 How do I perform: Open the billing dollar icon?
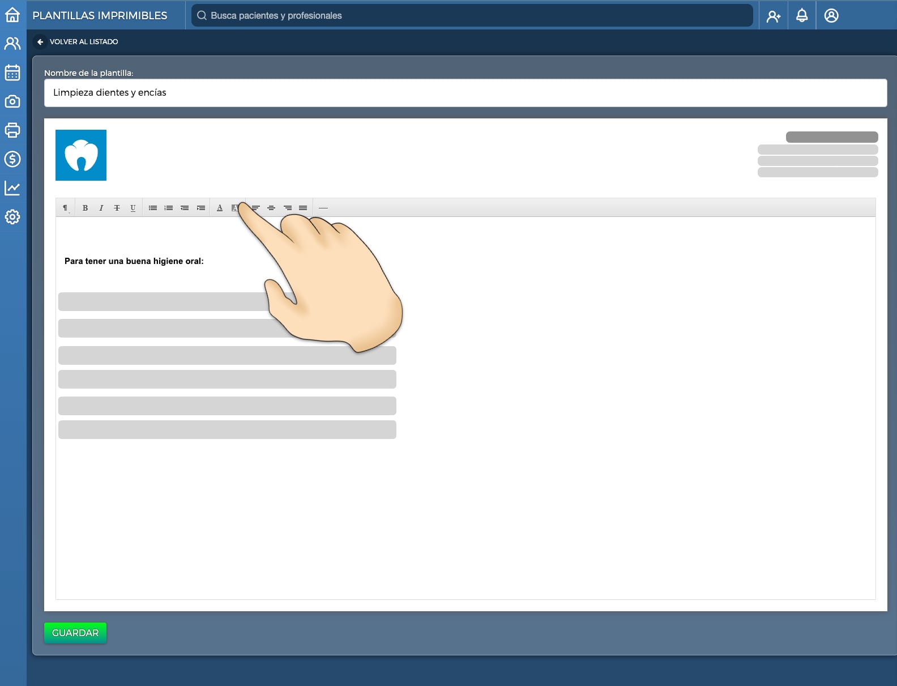coord(12,159)
